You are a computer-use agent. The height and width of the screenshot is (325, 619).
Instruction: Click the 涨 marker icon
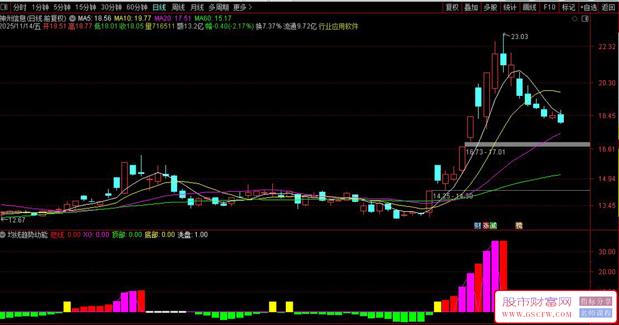485,225
